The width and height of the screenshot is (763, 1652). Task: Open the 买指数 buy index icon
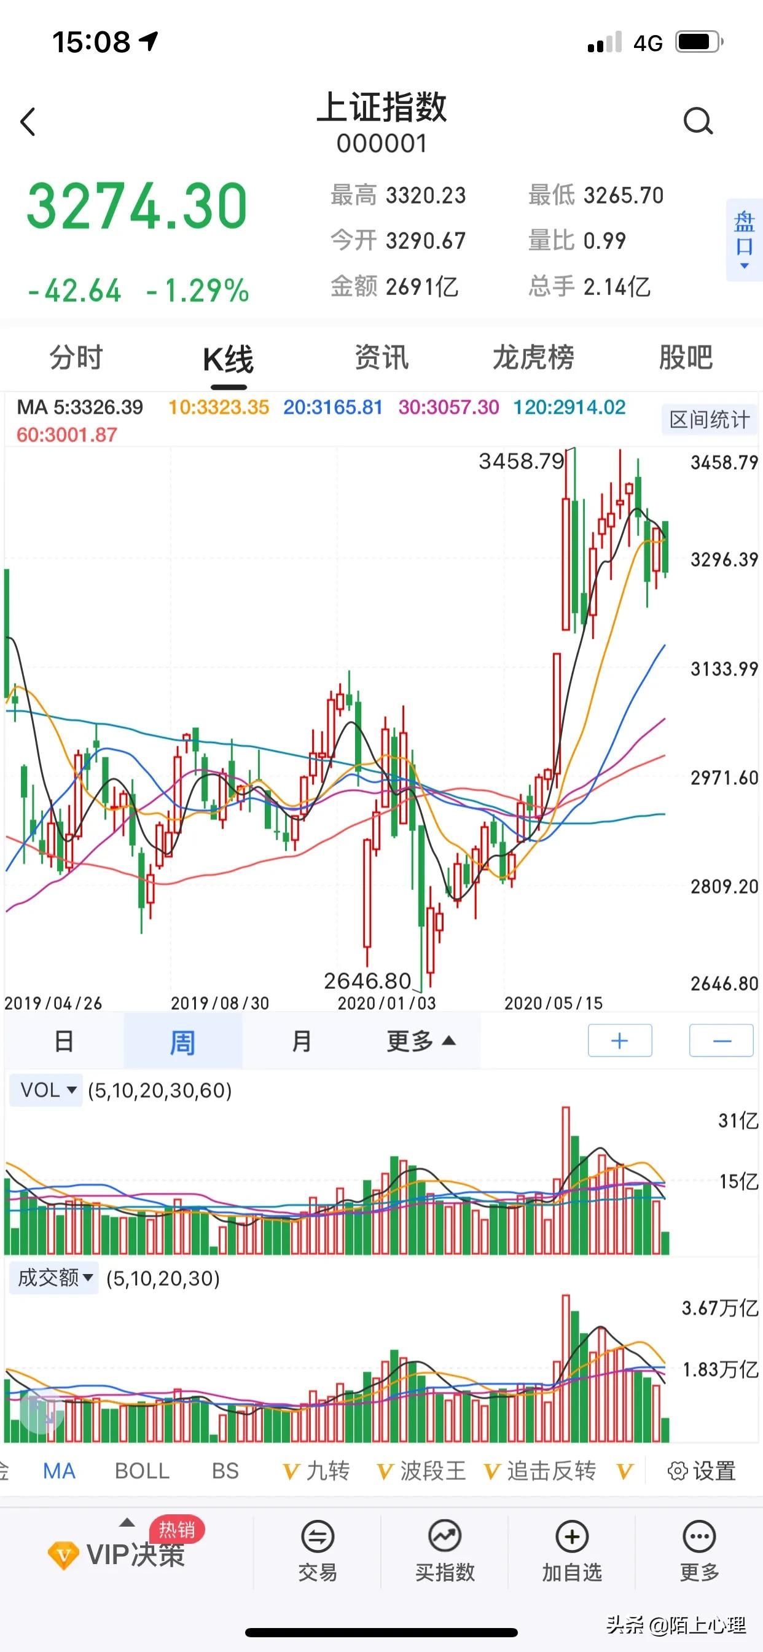[x=444, y=1538]
